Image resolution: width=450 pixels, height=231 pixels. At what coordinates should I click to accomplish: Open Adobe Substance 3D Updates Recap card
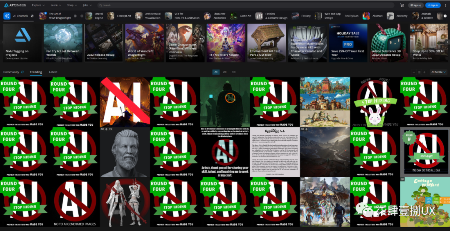coord(389,43)
